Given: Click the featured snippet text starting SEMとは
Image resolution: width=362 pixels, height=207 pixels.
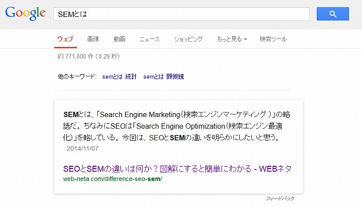Looking at the screenshot, I should click(x=176, y=126).
